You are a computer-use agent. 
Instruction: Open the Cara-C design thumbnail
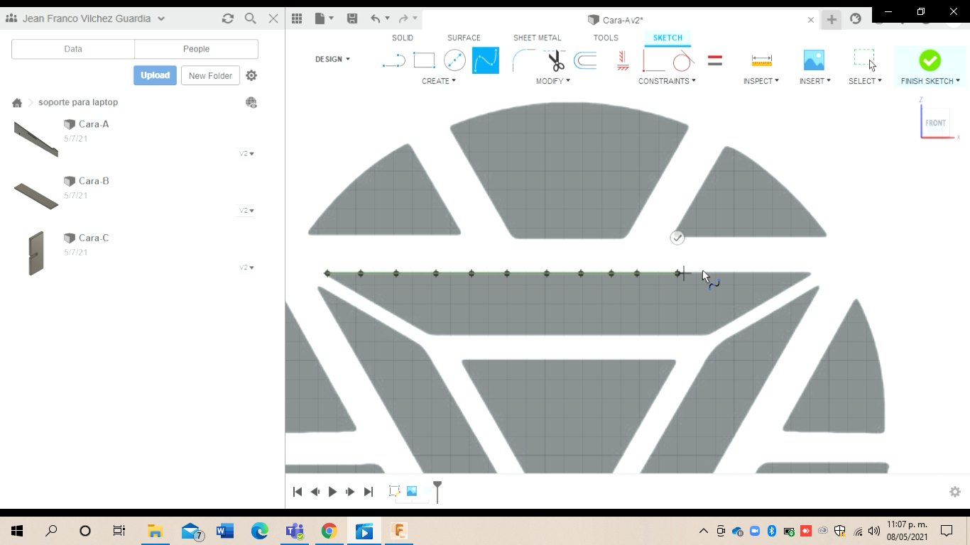(x=36, y=253)
